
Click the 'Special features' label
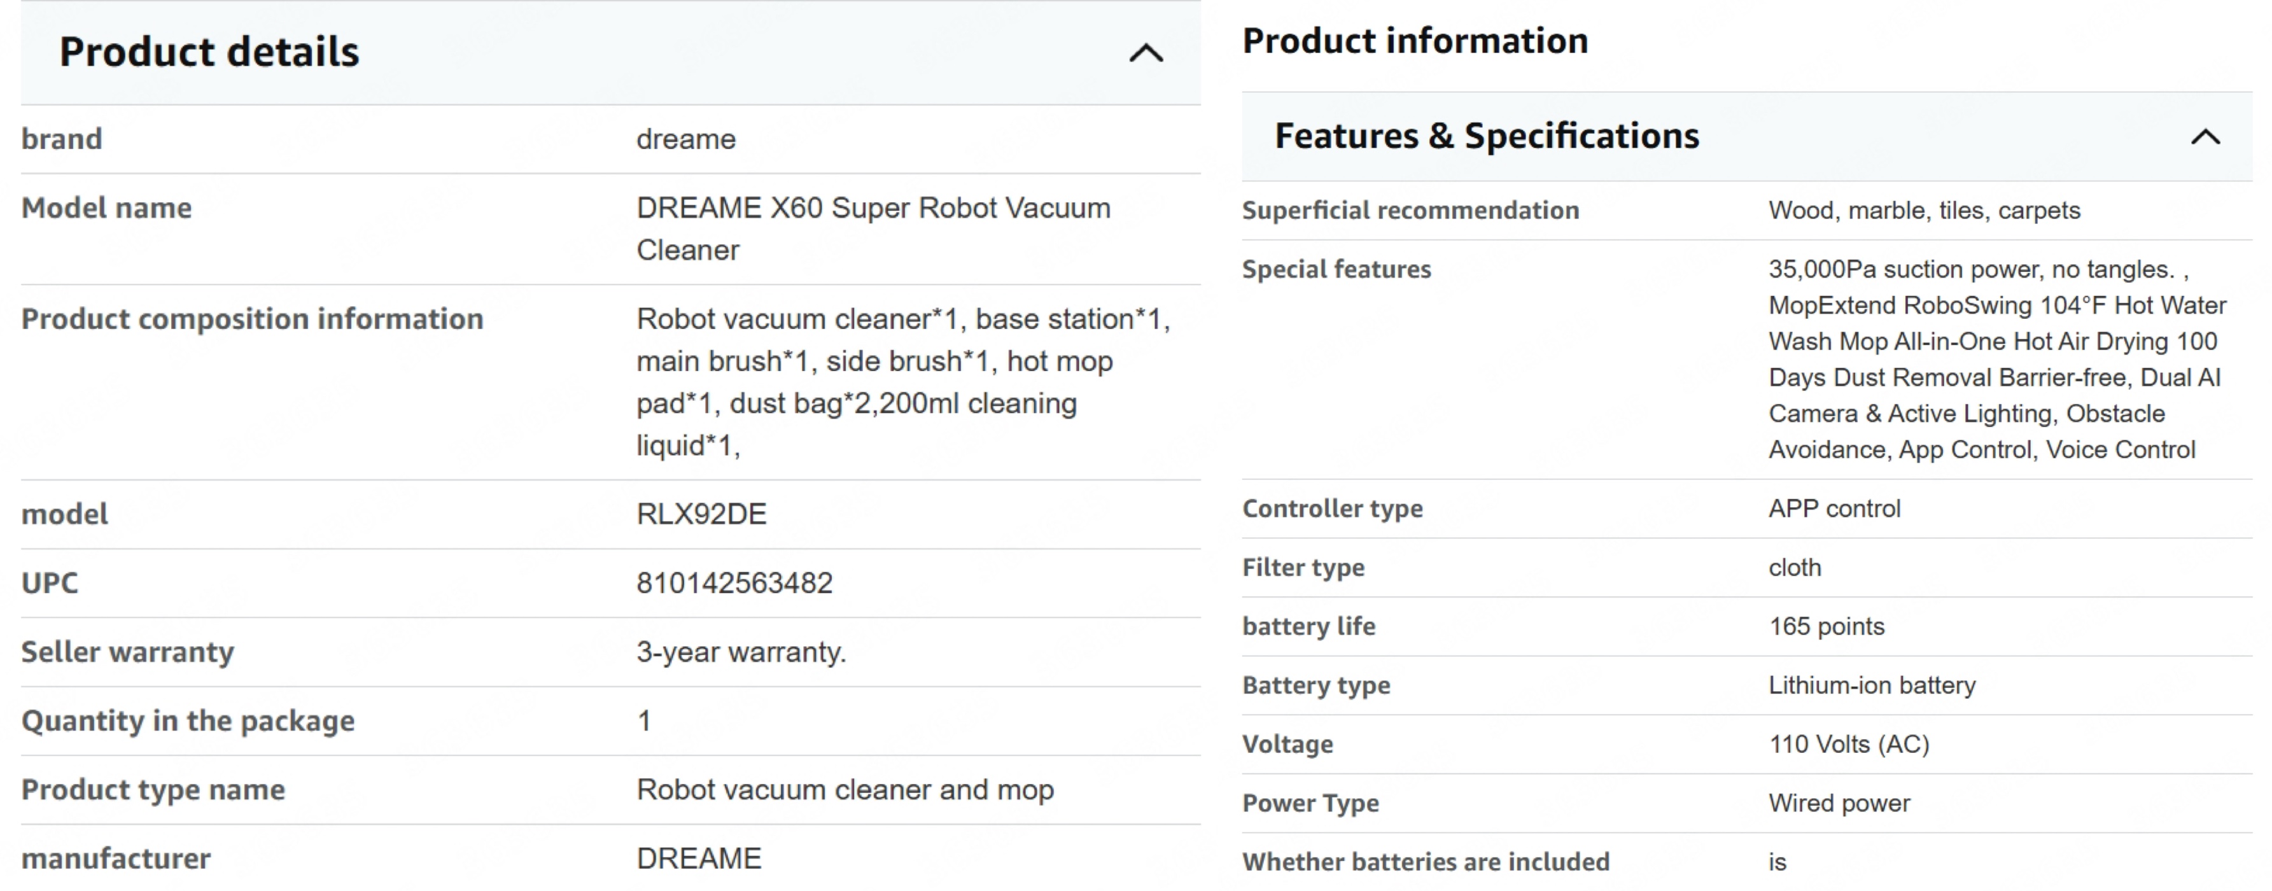click(x=1336, y=269)
